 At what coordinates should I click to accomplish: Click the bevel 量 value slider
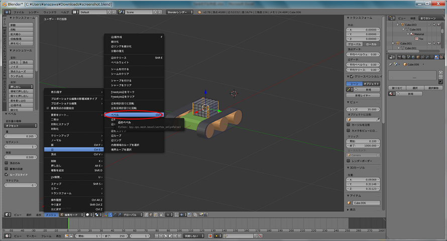[20, 136]
